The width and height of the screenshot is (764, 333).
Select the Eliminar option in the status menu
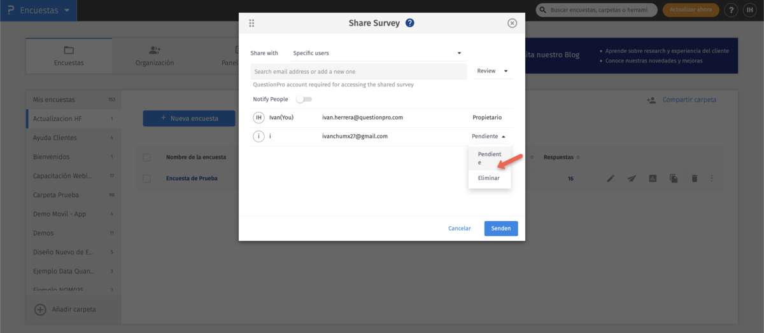tap(489, 178)
